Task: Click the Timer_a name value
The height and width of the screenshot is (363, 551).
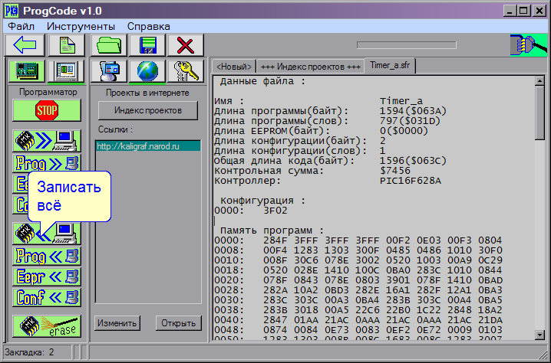Action: coord(401,101)
